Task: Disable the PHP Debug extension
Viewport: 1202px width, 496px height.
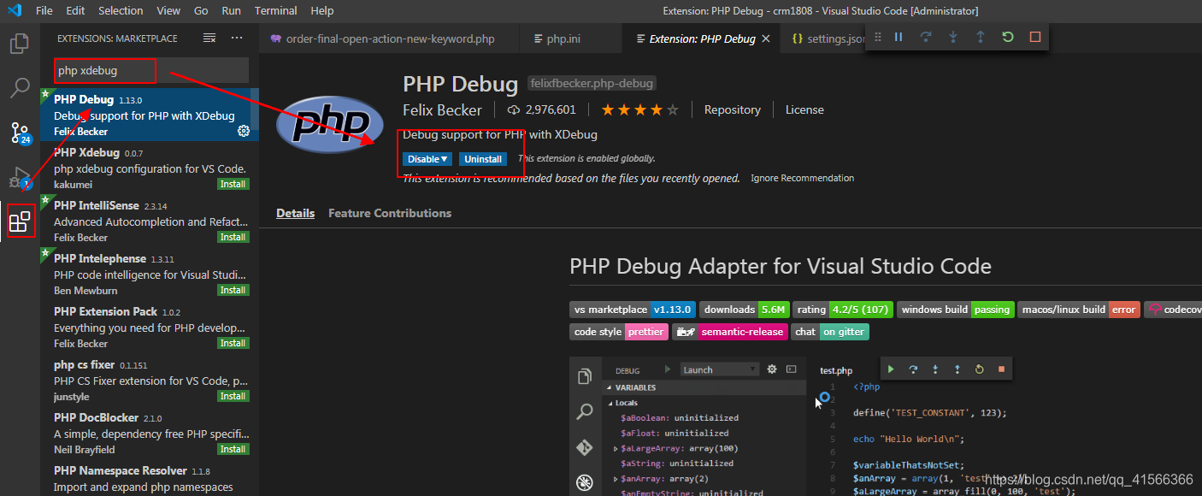Action: coord(422,158)
